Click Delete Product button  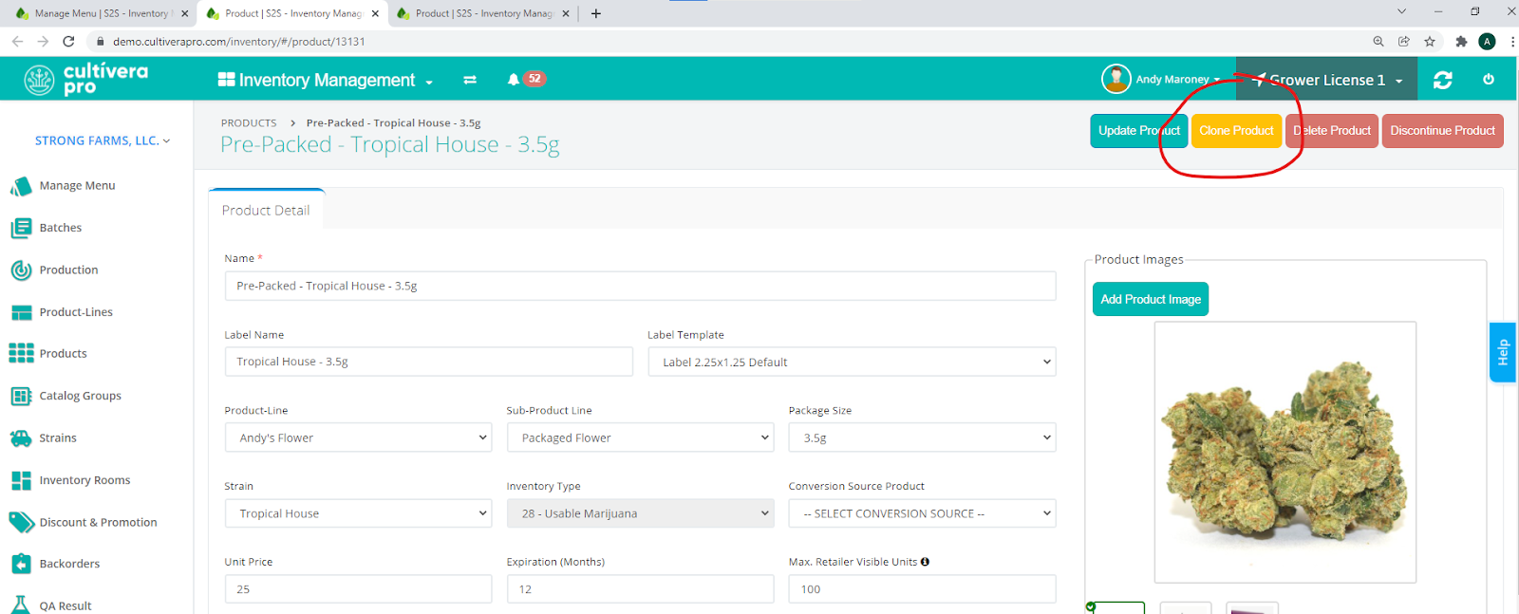pyautogui.click(x=1332, y=131)
